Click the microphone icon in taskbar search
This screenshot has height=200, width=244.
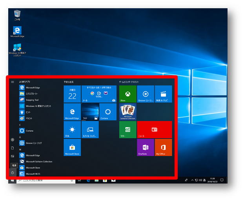pos(72,180)
